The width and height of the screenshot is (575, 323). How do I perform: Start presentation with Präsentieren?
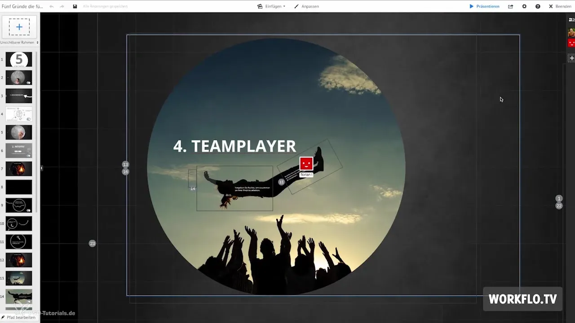tap(484, 7)
